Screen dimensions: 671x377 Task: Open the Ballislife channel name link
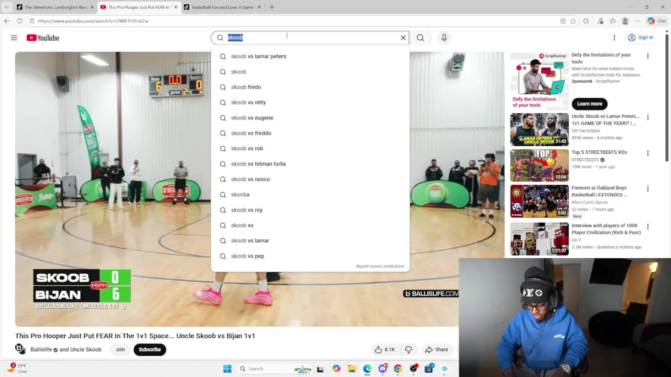(x=41, y=349)
